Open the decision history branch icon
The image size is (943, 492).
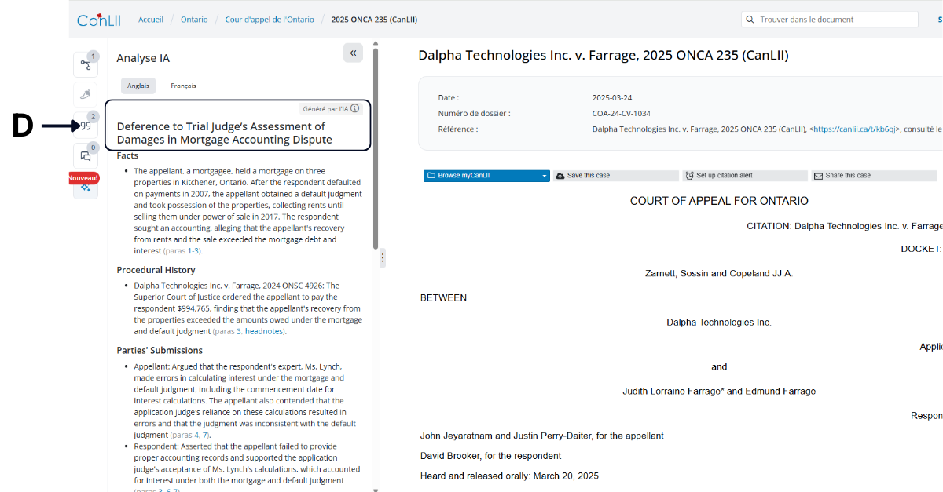coord(85,65)
